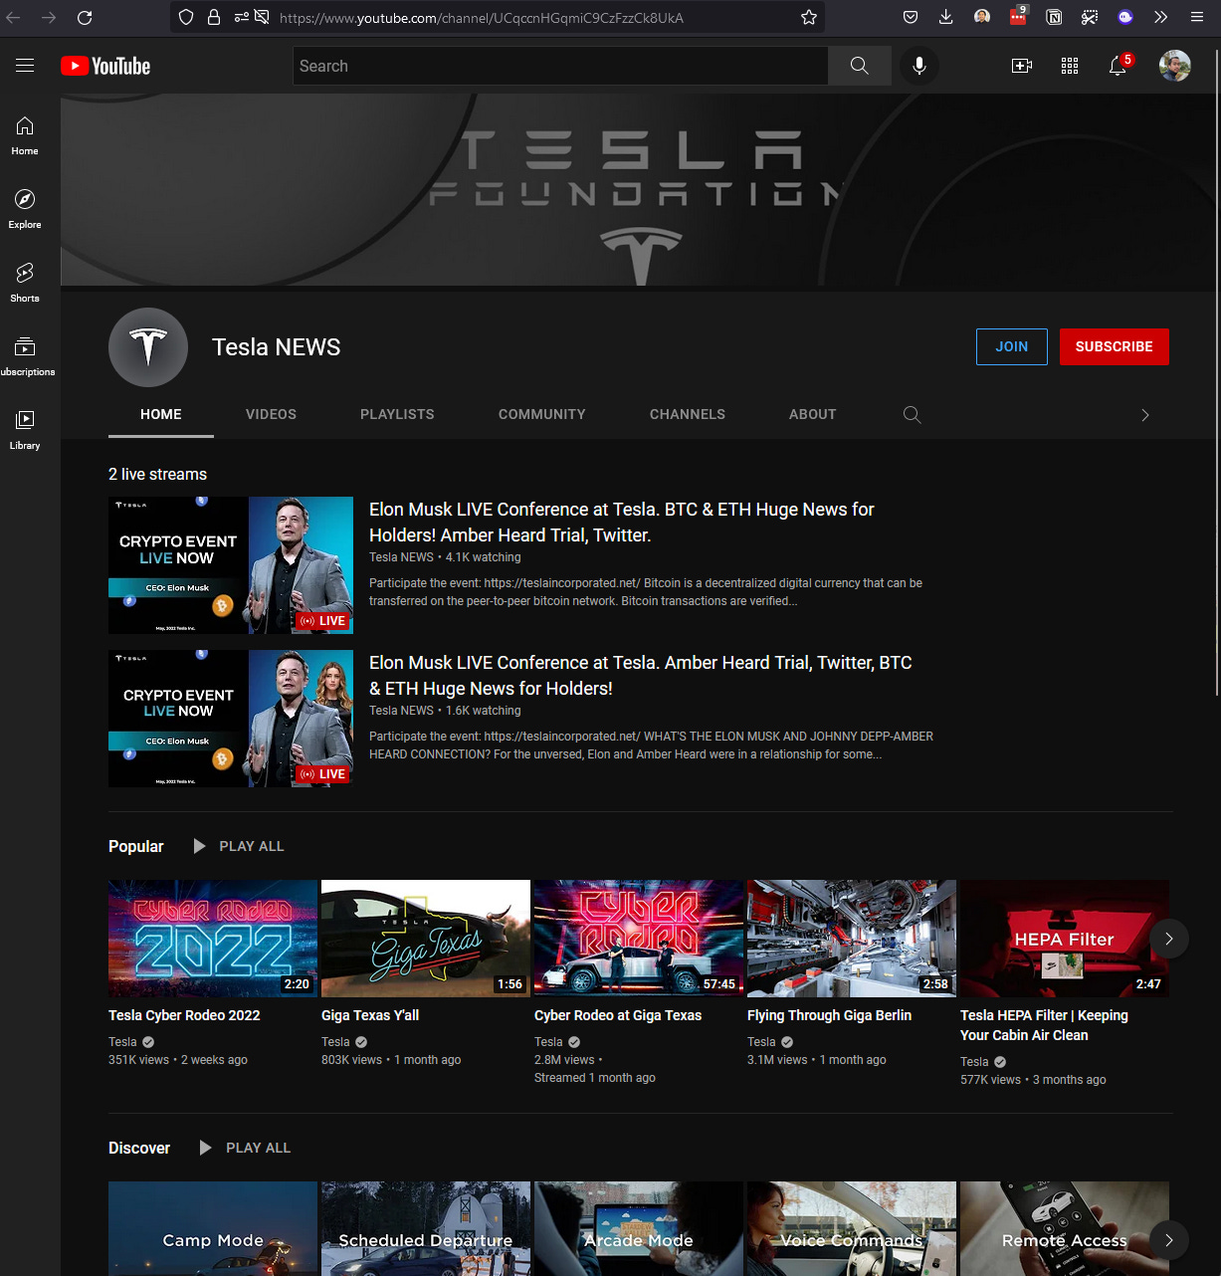Open first live stream title about BTC & ETH
Image resolution: width=1221 pixels, height=1276 pixels.
pyautogui.click(x=622, y=523)
